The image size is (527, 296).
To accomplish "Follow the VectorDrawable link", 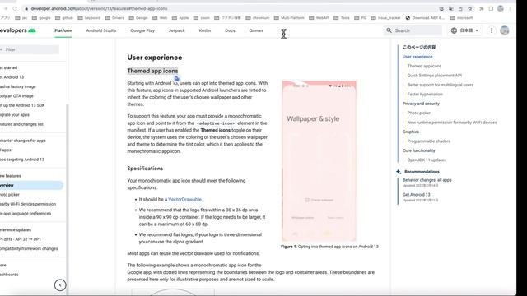I will (x=184, y=199).
